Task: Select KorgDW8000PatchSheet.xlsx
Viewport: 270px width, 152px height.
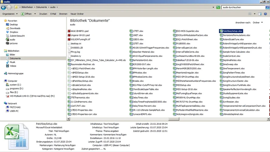Action: click(x=189, y=64)
